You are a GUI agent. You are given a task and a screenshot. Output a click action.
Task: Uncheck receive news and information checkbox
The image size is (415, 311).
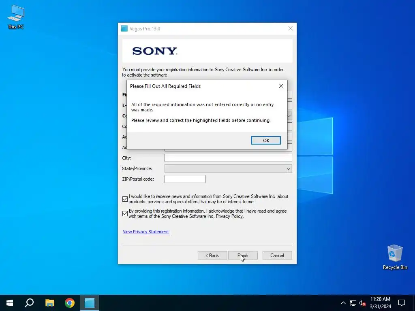coord(125,199)
